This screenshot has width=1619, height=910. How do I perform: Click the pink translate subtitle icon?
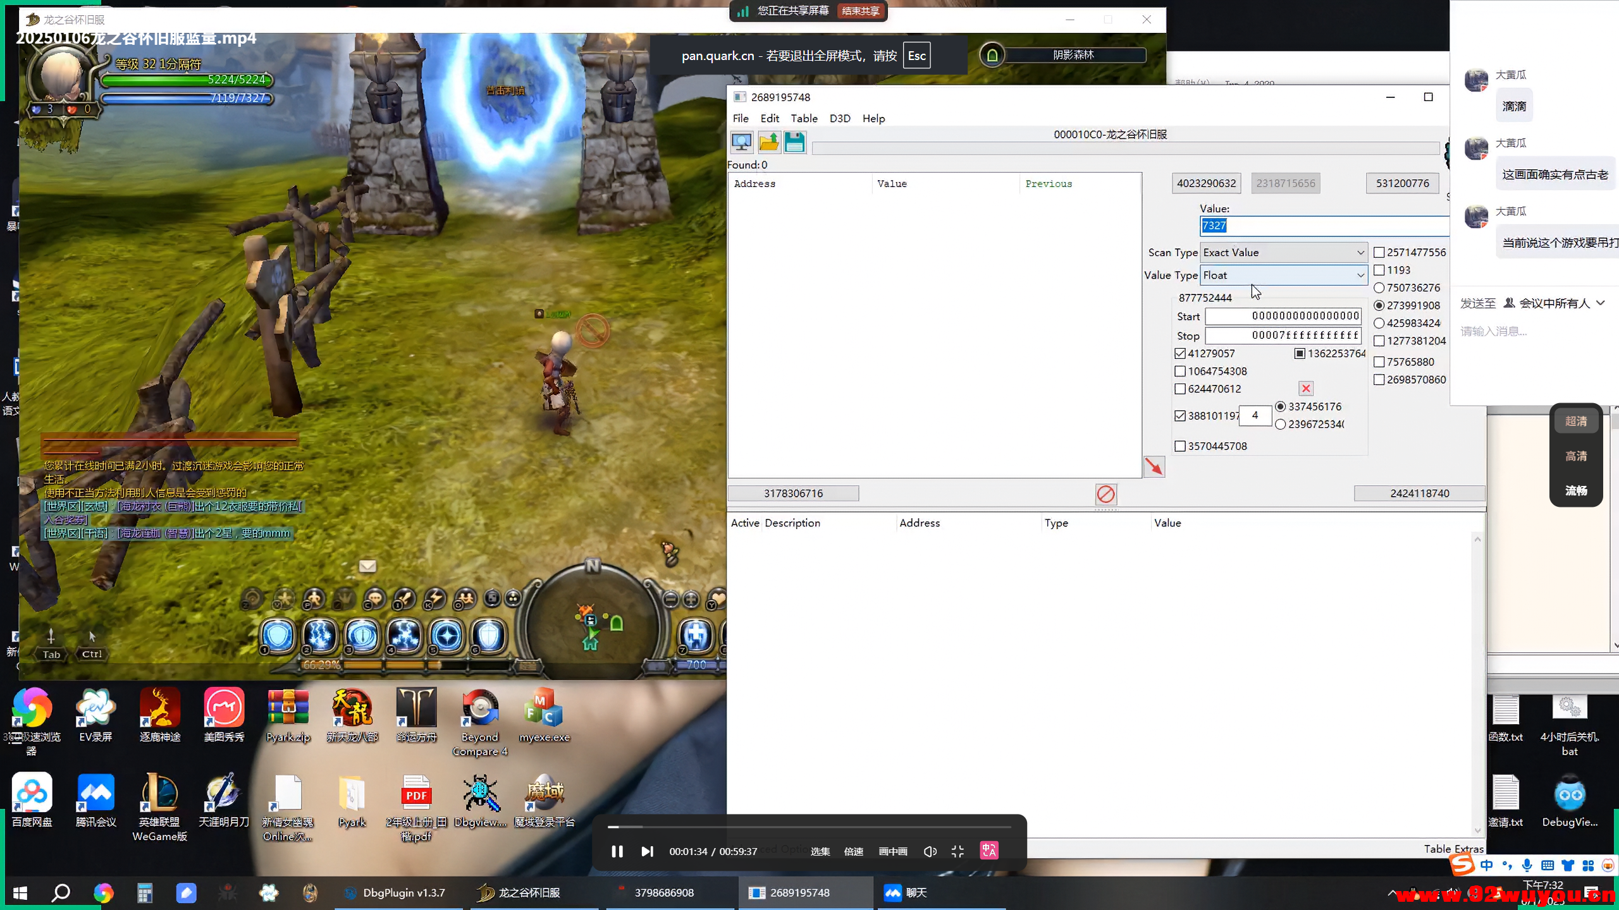[989, 851]
